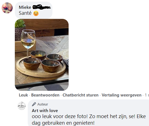Click the microphone icon beside Auteur
Screen dimensions: 149x126
pos(34,104)
